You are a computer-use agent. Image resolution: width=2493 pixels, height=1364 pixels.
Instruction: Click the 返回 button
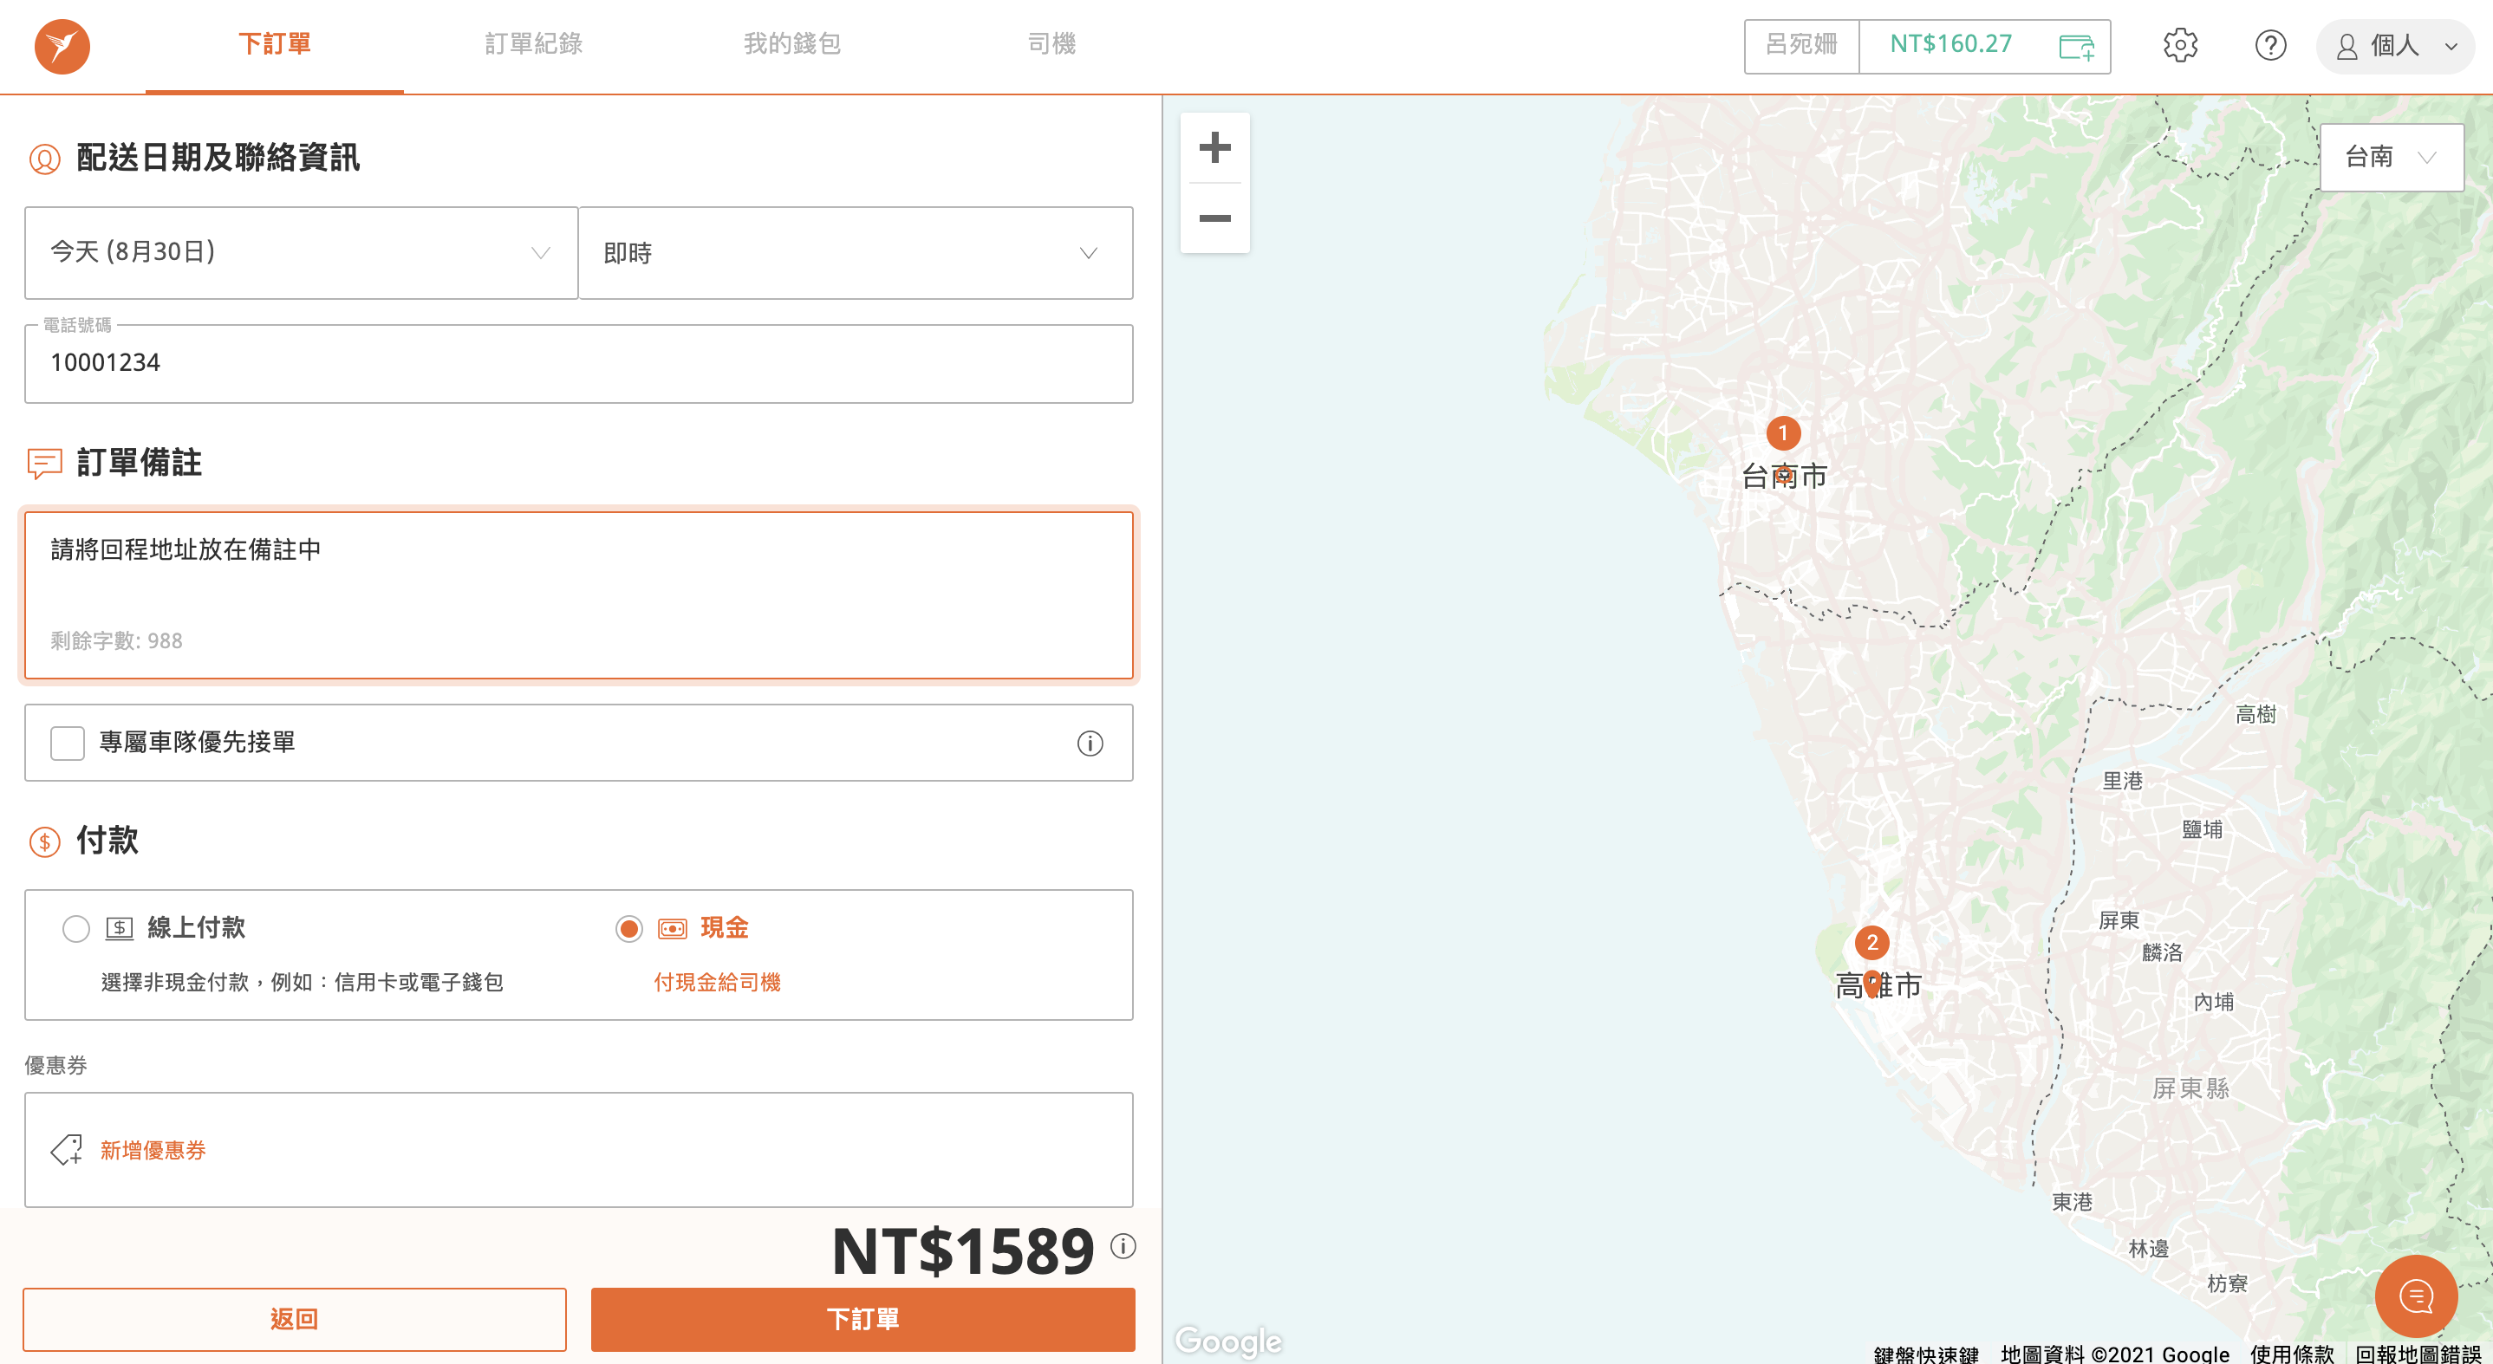294,1319
